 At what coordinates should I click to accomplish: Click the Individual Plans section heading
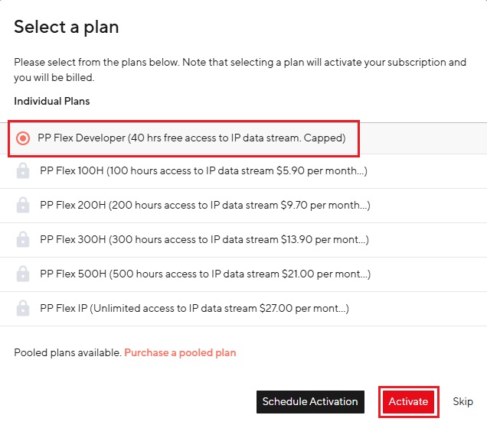[x=52, y=101]
